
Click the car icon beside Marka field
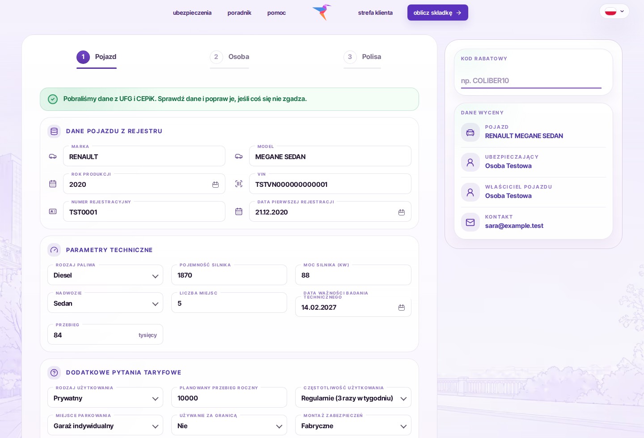pyautogui.click(x=53, y=156)
